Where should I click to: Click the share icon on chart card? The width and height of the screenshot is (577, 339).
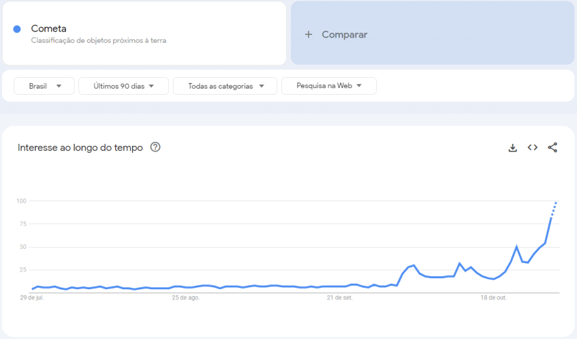[x=552, y=147]
